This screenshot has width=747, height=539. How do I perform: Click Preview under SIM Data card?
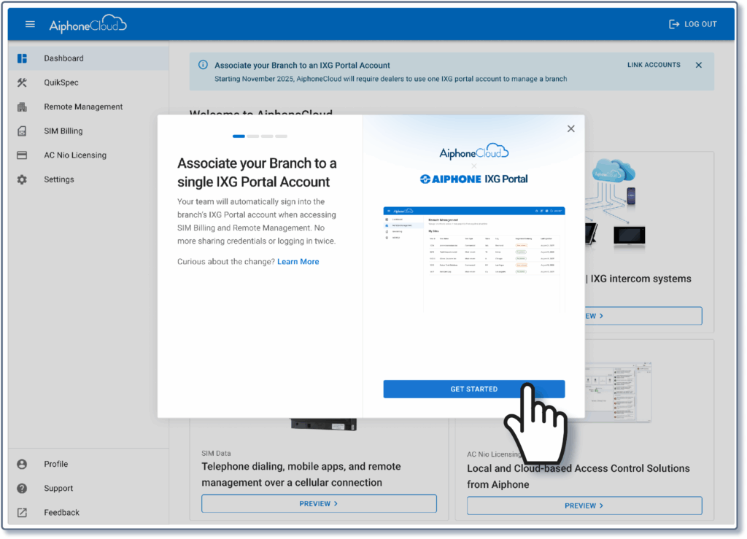319,503
